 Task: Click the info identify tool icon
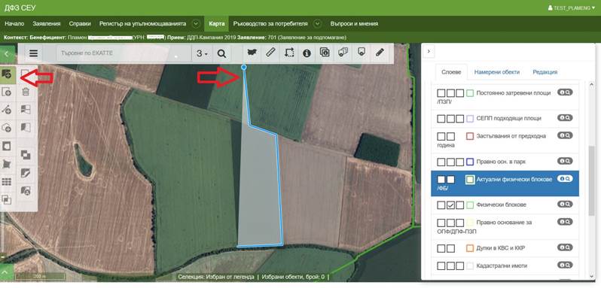[307, 53]
